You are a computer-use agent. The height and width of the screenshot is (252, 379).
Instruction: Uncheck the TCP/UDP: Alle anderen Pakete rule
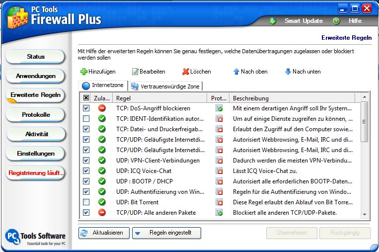(86, 212)
